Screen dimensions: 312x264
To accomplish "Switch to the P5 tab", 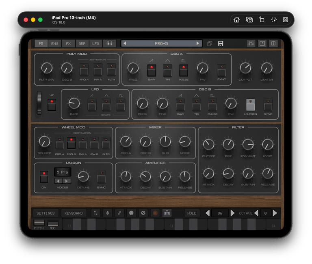I will pos(41,43).
